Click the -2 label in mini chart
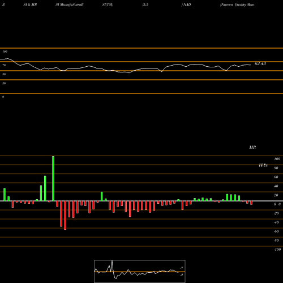Image resolution: width=283 pixels, height=283 pixels. (x=182, y=275)
